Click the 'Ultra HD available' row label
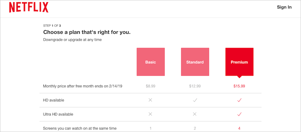 pos(58,114)
